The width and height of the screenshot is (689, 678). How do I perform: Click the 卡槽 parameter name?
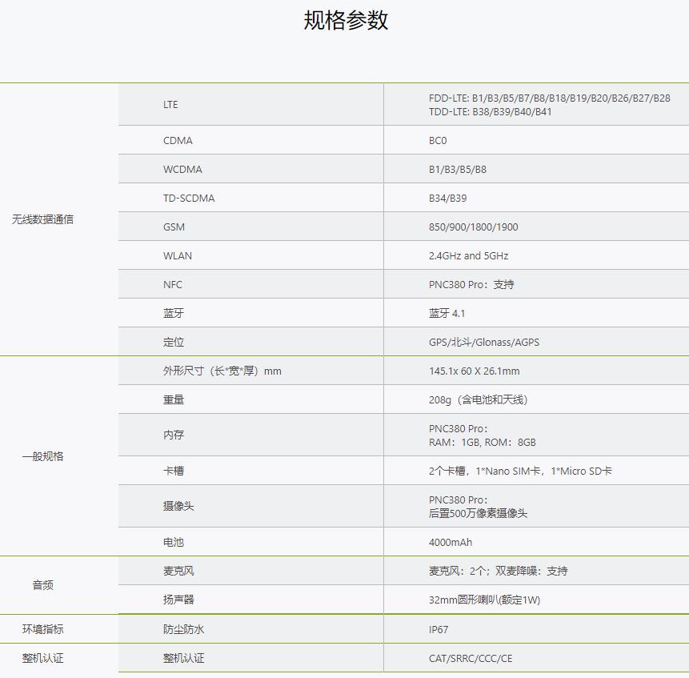click(x=174, y=471)
